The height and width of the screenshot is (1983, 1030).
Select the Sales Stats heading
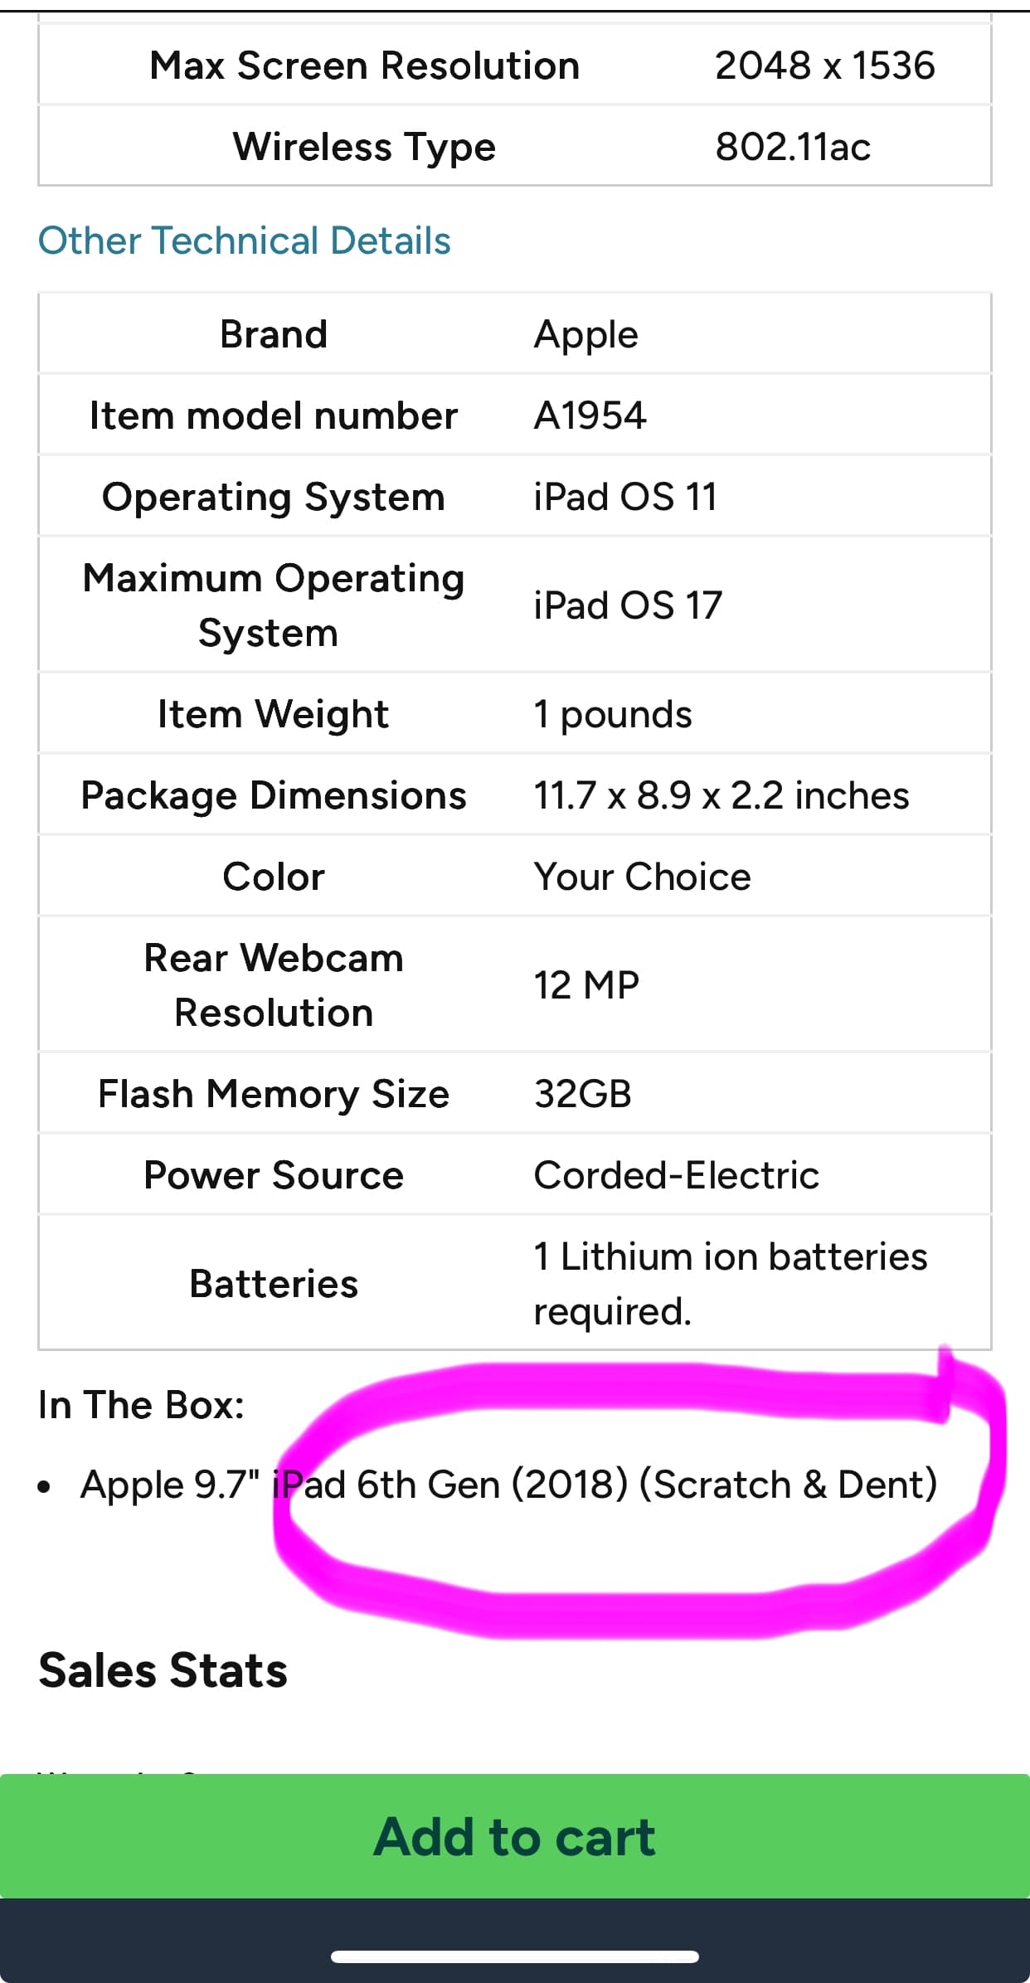coord(163,1670)
